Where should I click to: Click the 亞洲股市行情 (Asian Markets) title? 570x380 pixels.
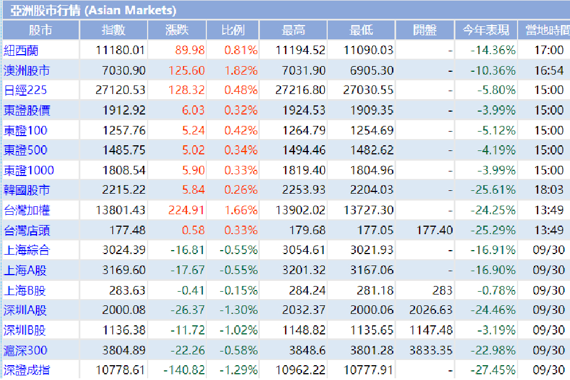[93, 10]
